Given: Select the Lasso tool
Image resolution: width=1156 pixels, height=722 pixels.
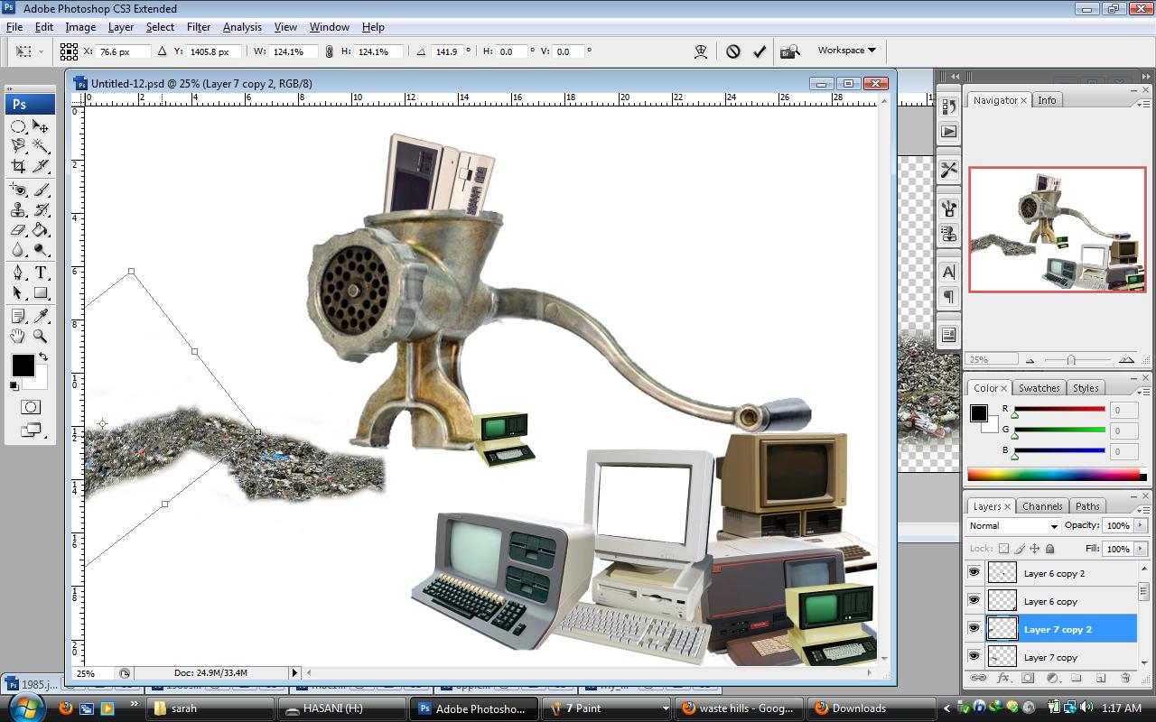Looking at the screenshot, I should click(x=18, y=146).
